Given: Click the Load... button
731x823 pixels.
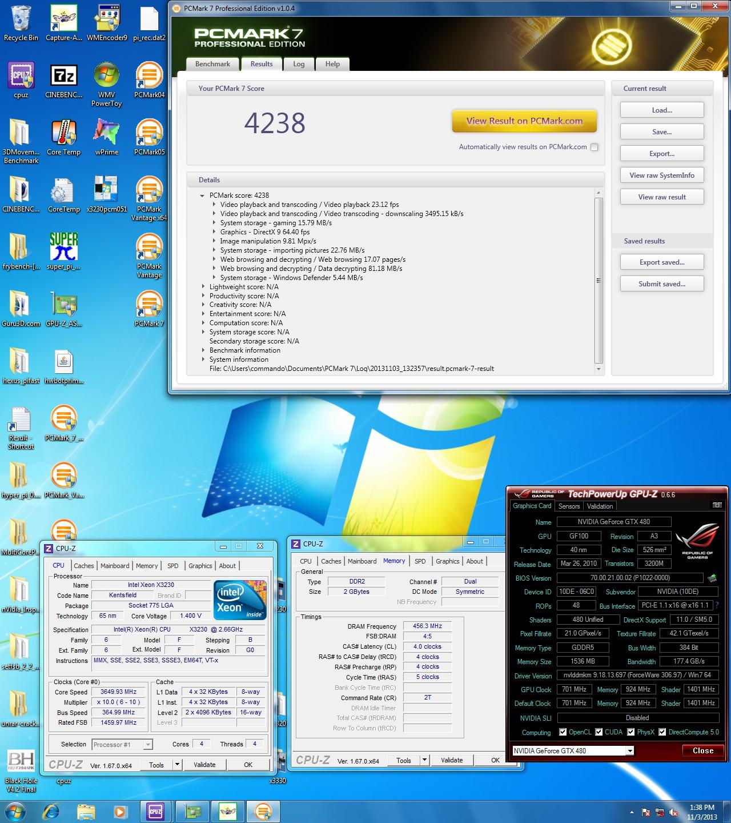Looking at the screenshot, I should click(x=662, y=110).
